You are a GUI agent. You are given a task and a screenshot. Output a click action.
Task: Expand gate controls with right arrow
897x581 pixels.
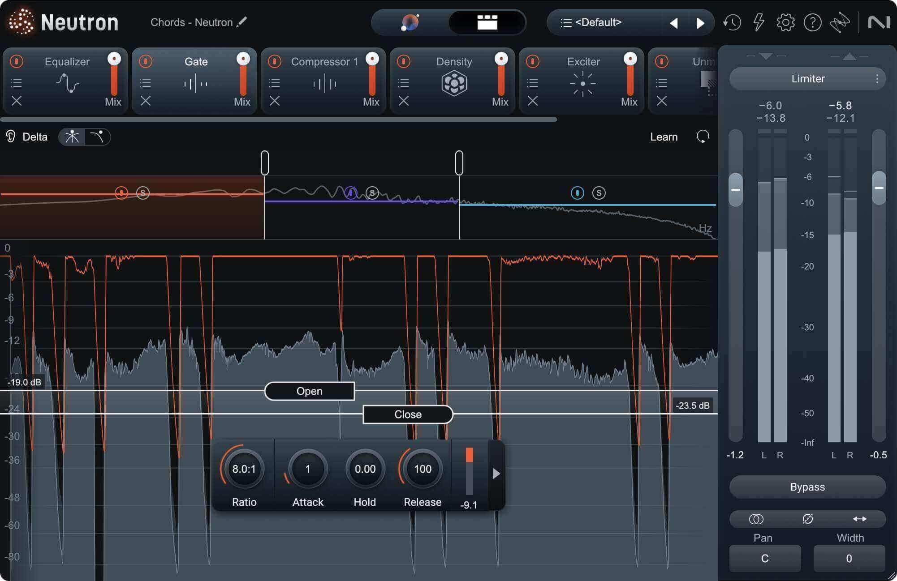[x=496, y=474]
